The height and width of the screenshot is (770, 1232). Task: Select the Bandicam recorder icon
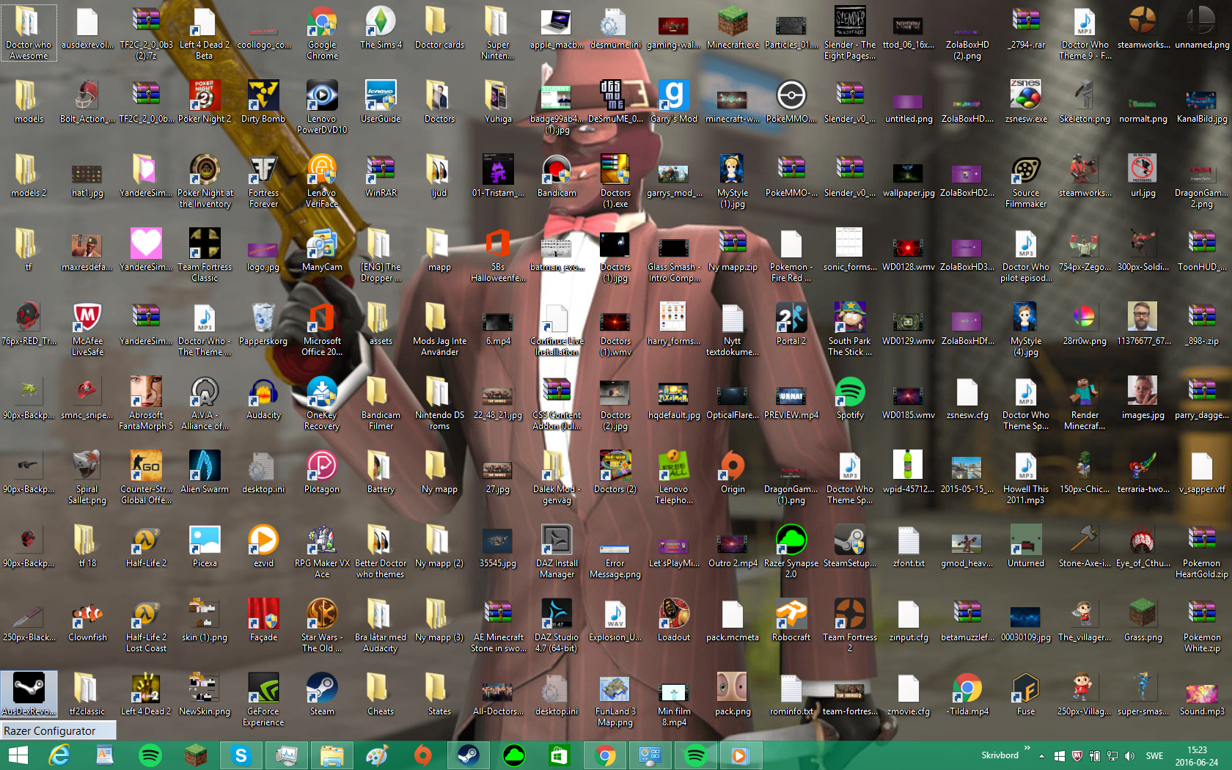pyautogui.click(x=557, y=176)
